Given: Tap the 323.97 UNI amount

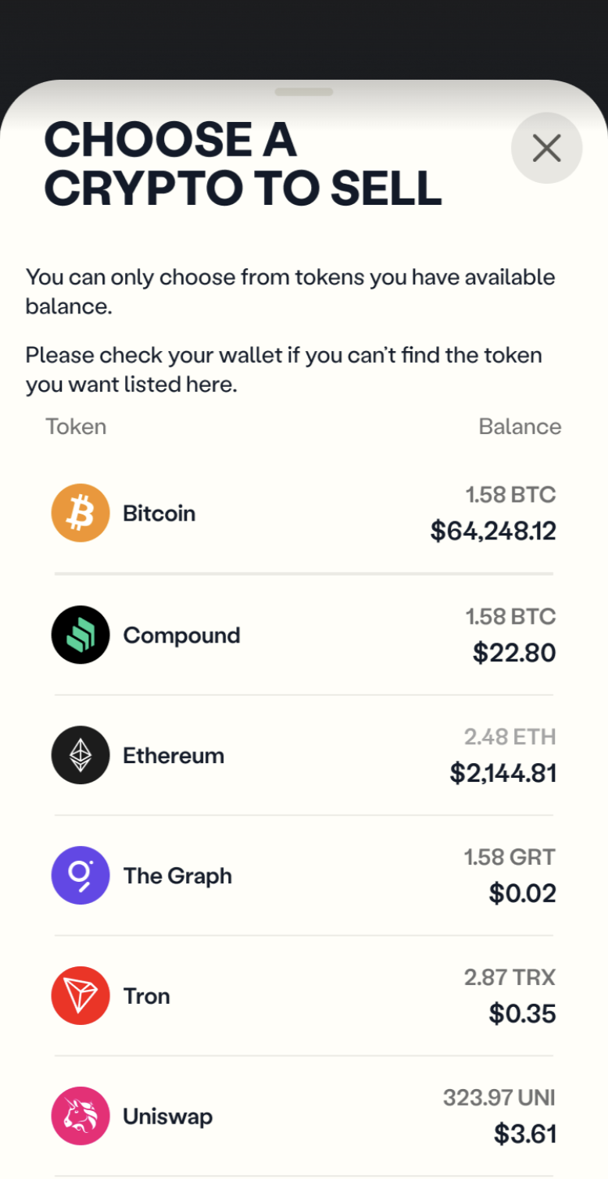Looking at the screenshot, I should click(499, 1098).
